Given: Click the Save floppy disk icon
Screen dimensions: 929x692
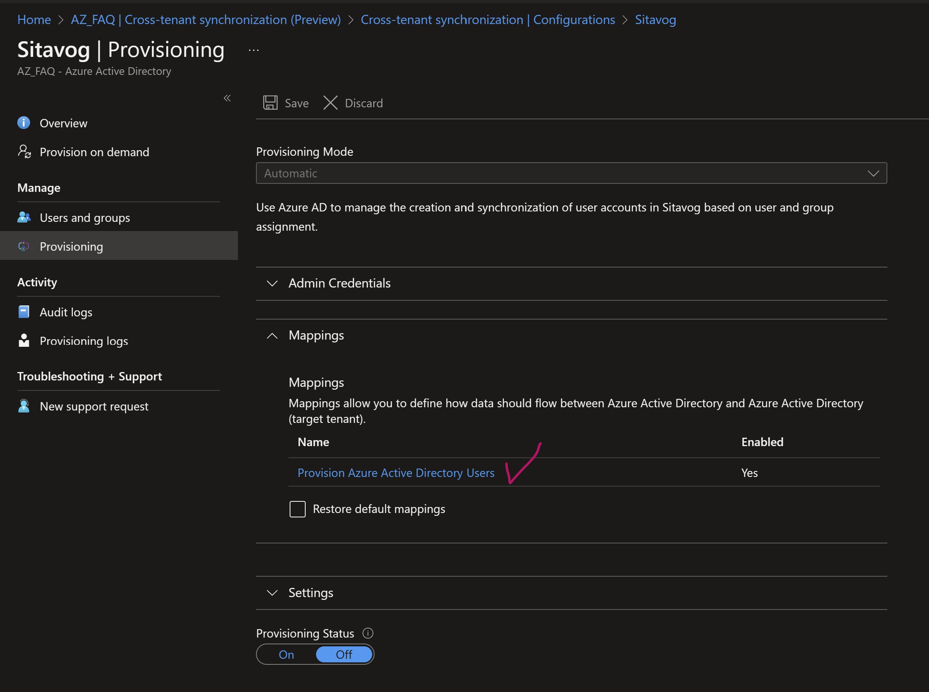Looking at the screenshot, I should 270,103.
